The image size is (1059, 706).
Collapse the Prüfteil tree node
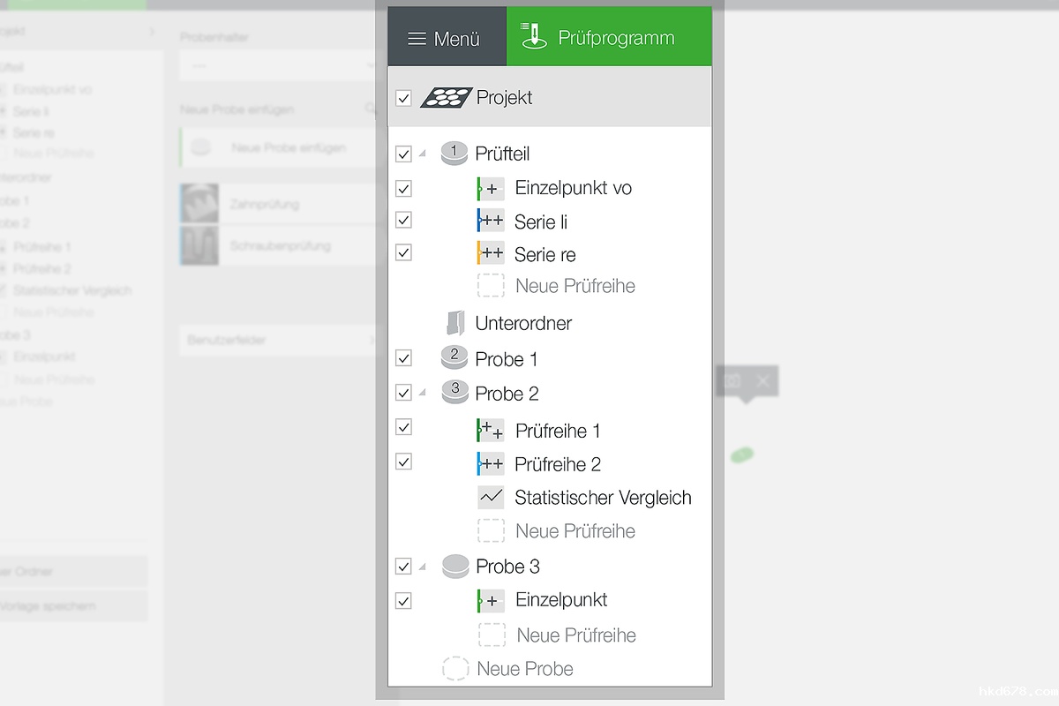click(x=422, y=154)
